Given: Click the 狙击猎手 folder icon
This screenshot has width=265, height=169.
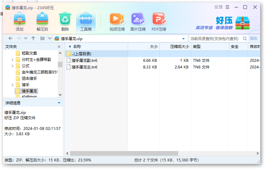Looking at the screenshot, I should tap(18, 79).
